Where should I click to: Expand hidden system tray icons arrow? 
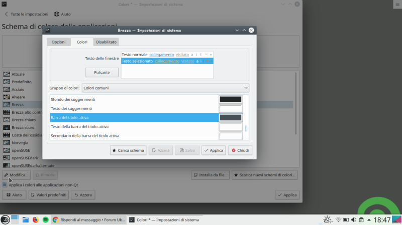tap(369, 219)
